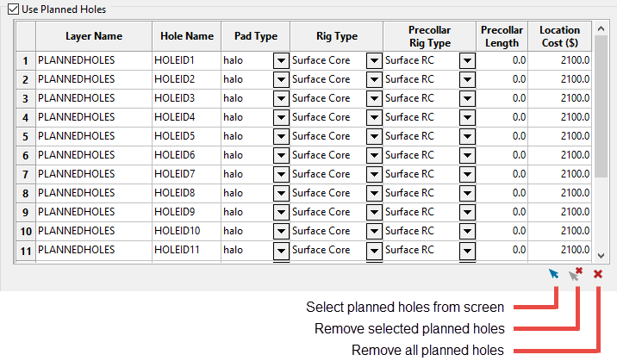Click the Rig Type column header
617x361 pixels.
coord(337,36)
